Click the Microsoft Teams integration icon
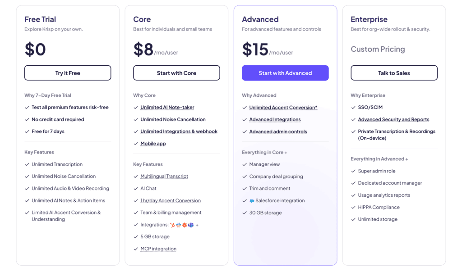The image size is (462, 272). click(x=191, y=225)
